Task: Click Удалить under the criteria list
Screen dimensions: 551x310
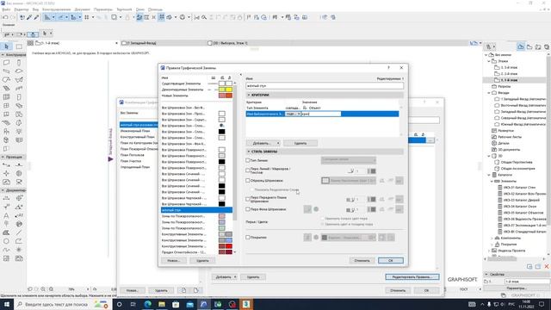Action: 300,143
